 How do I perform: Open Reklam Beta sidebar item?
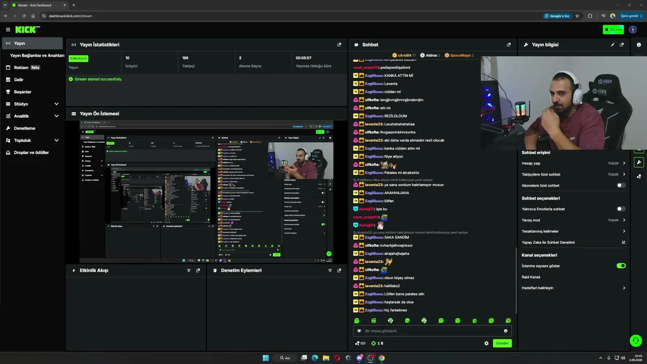[32, 68]
